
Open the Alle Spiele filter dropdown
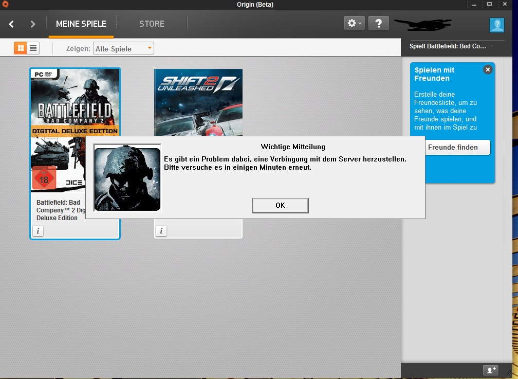pos(123,48)
